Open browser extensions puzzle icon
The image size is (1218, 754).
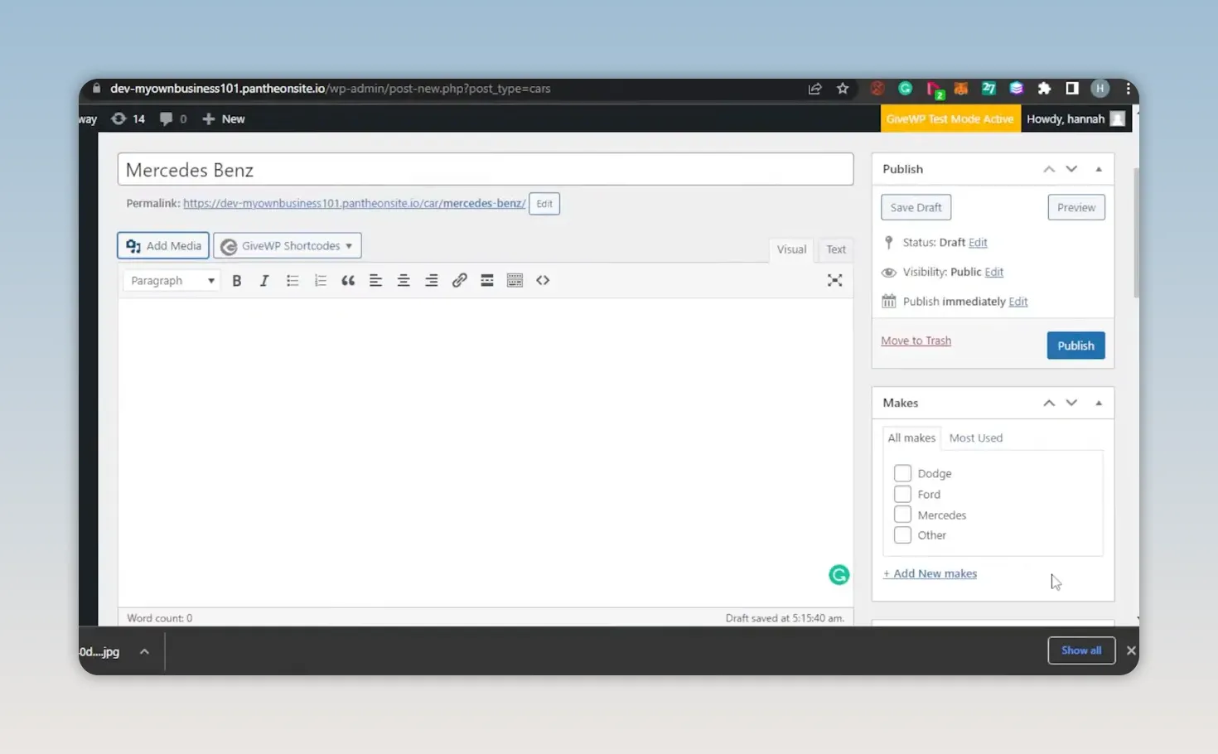(x=1044, y=89)
